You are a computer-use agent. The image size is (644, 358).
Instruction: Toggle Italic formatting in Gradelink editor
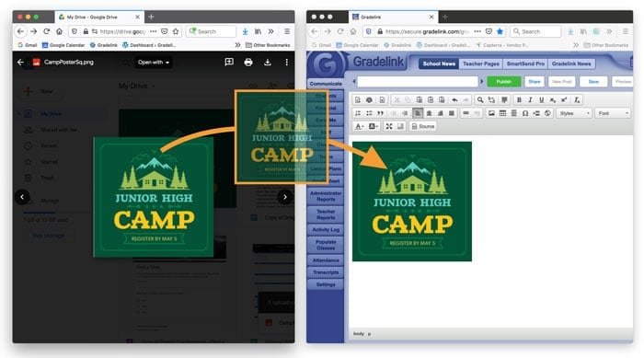530,100
